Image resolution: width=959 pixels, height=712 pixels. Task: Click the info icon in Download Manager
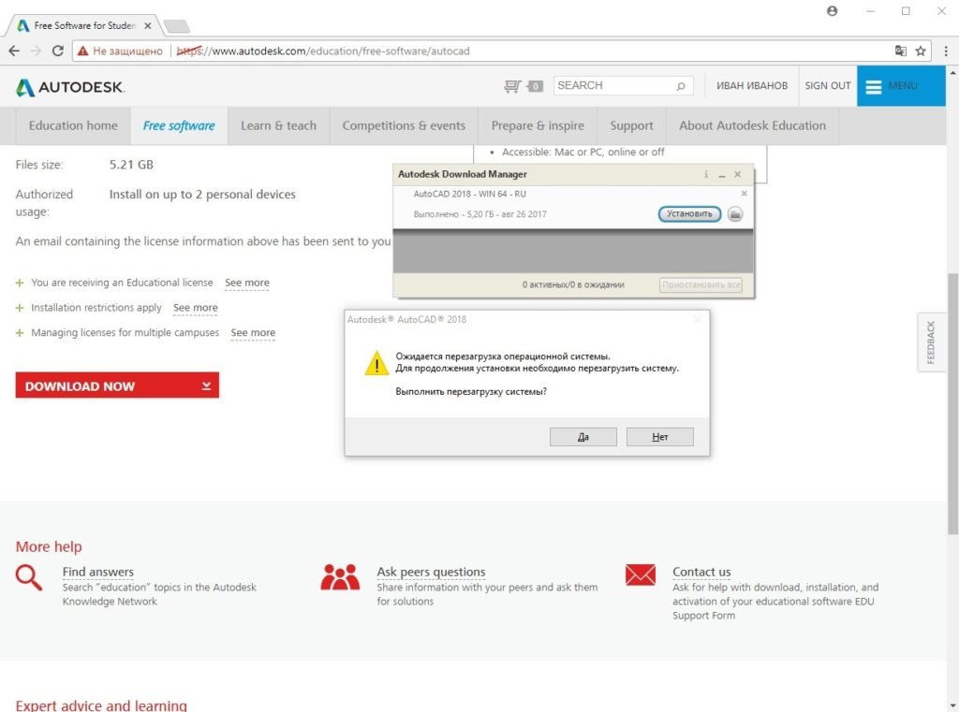coord(706,175)
